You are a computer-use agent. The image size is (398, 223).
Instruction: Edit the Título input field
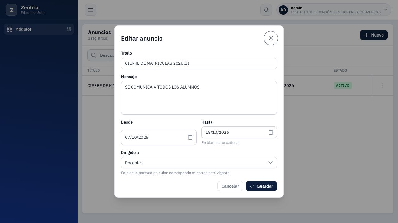[x=199, y=63]
